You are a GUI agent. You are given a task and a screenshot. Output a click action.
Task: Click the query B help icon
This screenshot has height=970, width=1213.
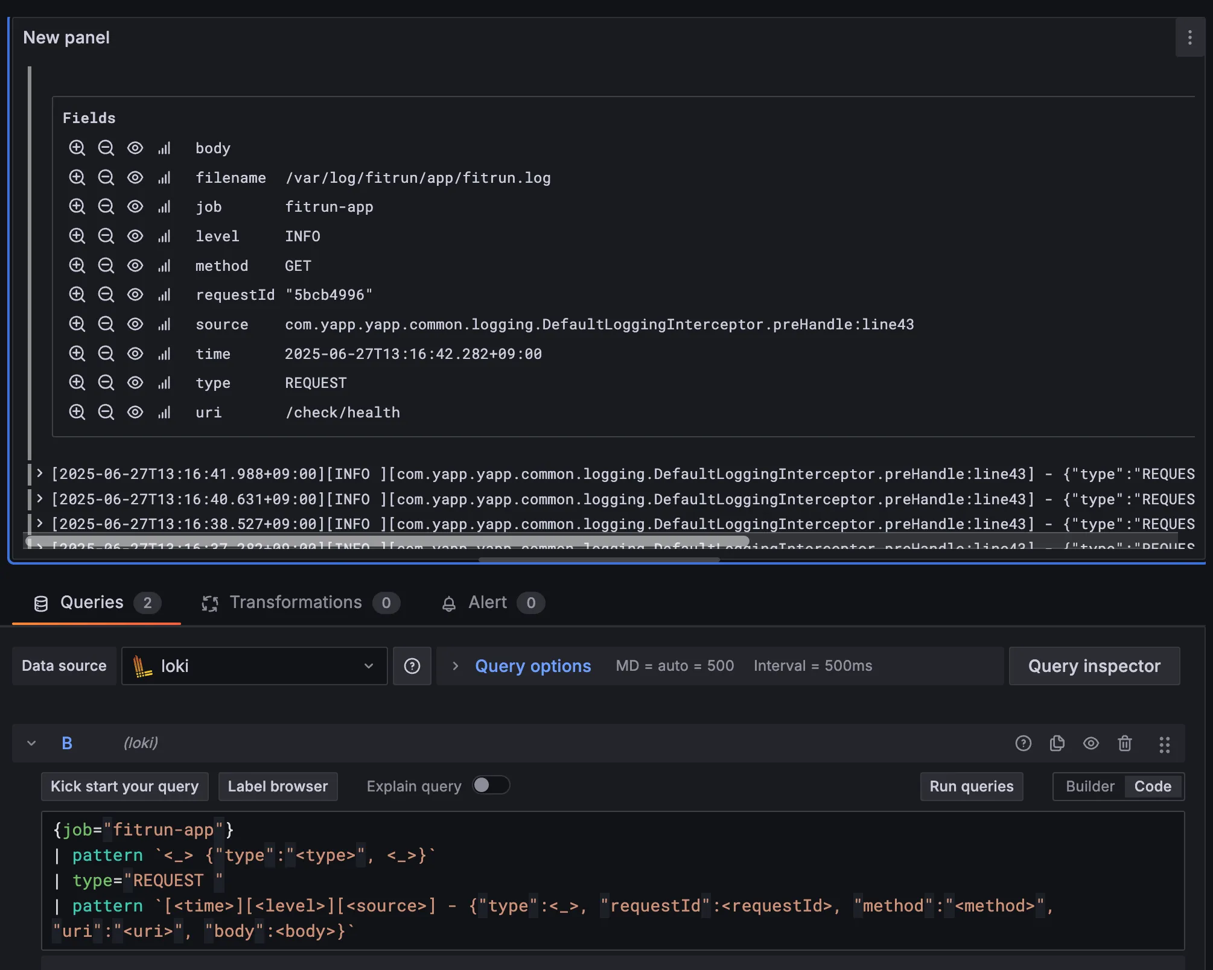1023,743
